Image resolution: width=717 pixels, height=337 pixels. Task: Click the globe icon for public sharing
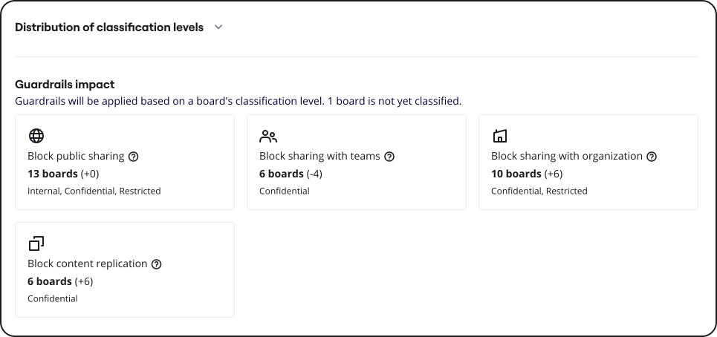(x=36, y=136)
